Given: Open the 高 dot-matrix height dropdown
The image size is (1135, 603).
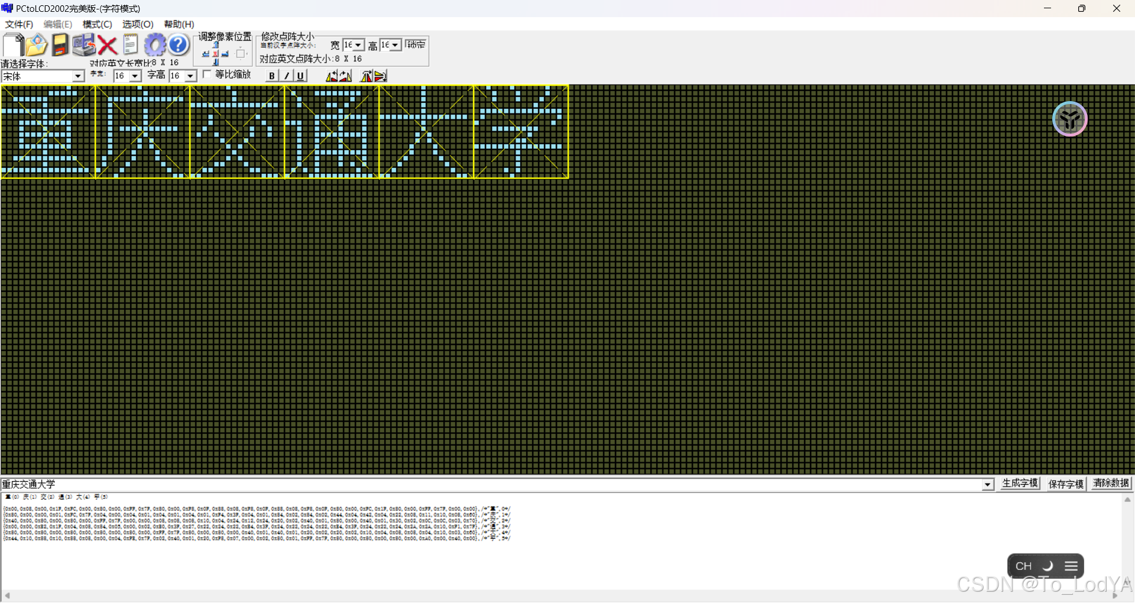Looking at the screenshot, I should point(395,45).
